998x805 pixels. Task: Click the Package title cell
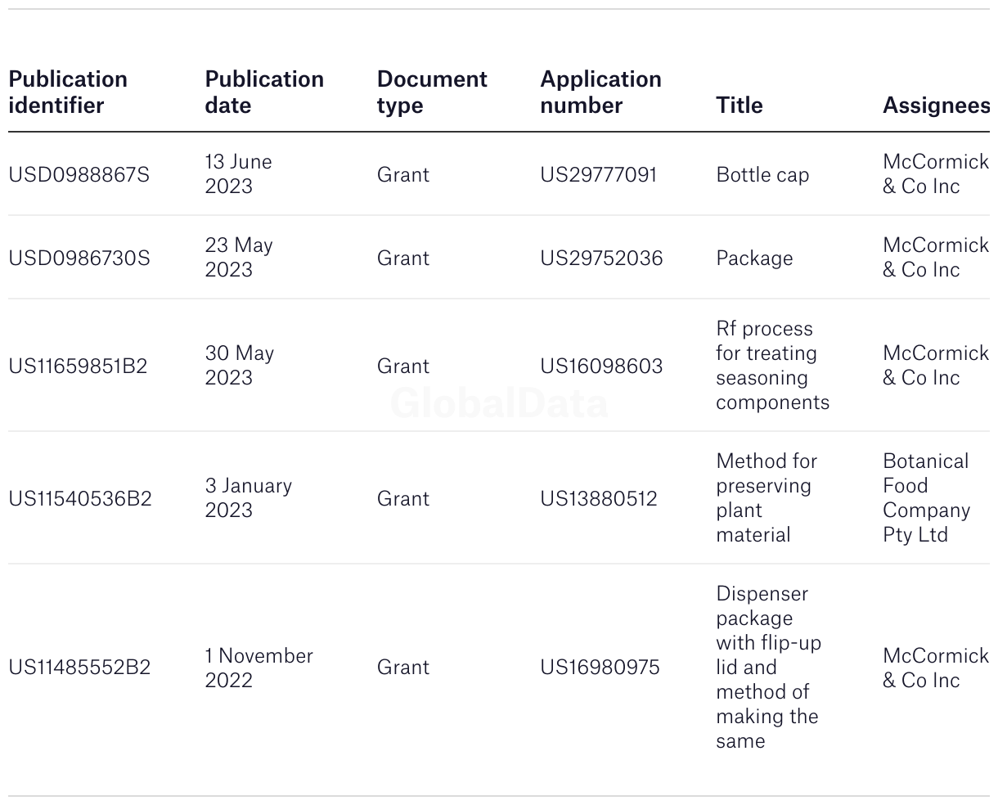point(754,259)
